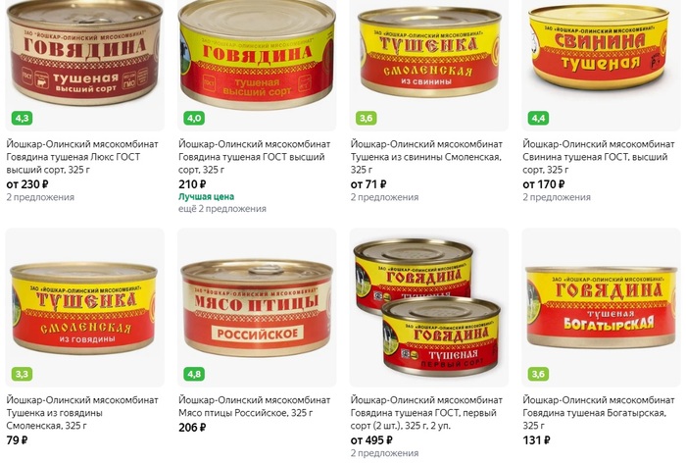Click the 3,6 badge on Тушенка из свинины Смоленская
This screenshot has height=464, width=686.
click(367, 118)
